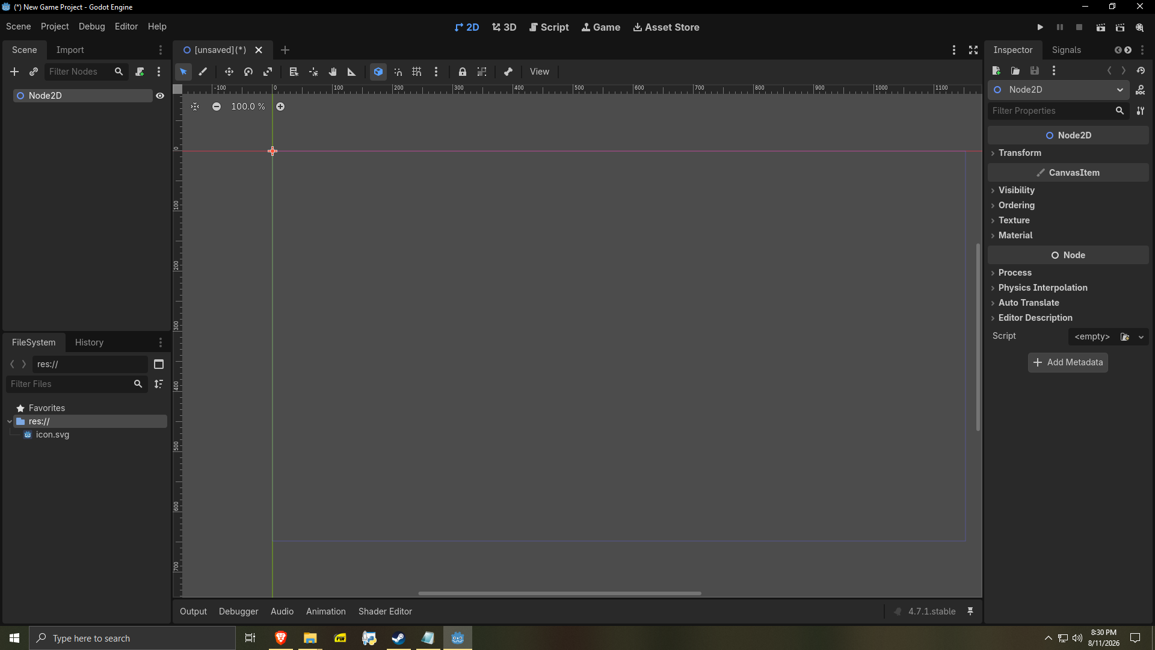Click the horizontal viewport scrollbar
The image size is (1155, 650).
(x=559, y=593)
